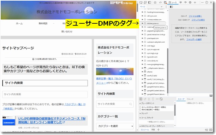The height and width of the screenshot is (135, 216).
Task: Select the ページ navigator tab
Action: (142, 7)
